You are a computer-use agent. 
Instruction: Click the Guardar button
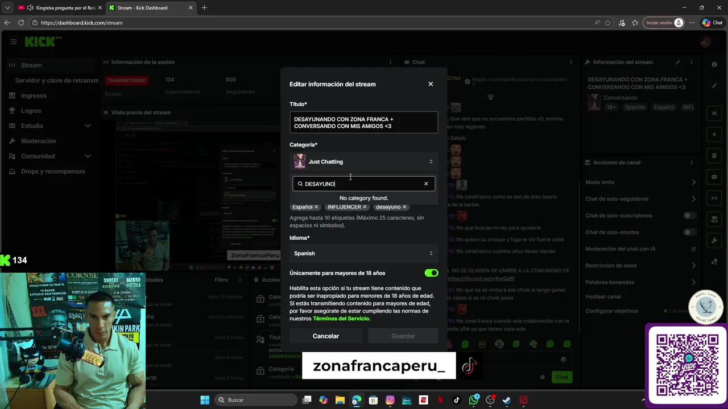(403, 336)
